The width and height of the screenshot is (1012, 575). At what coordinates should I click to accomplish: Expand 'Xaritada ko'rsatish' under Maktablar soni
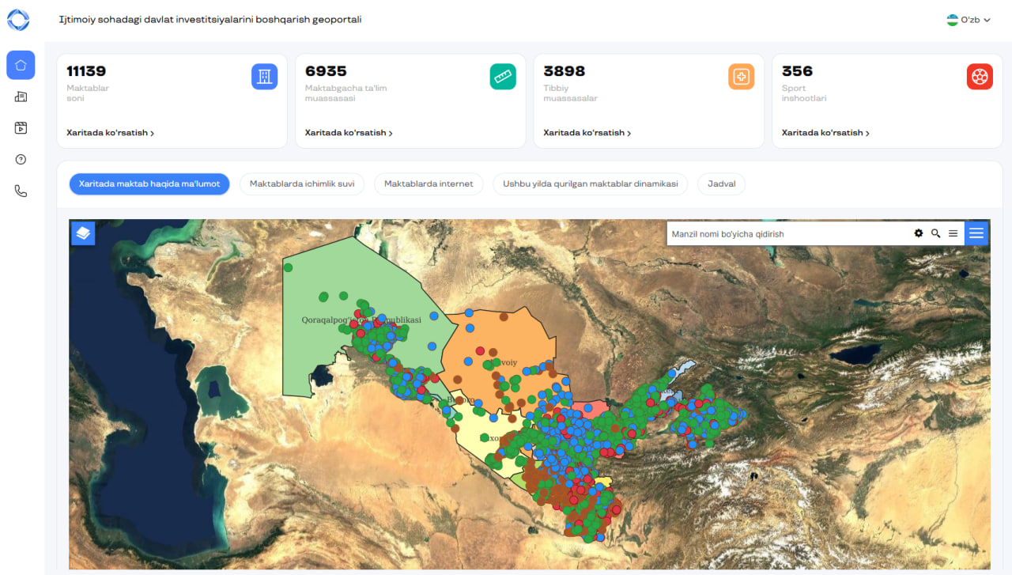pos(110,133)
